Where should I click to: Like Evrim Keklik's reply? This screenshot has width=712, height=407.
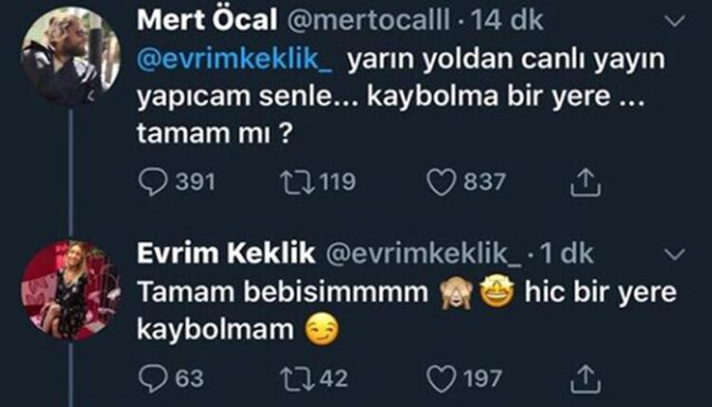tap(441, 379)
